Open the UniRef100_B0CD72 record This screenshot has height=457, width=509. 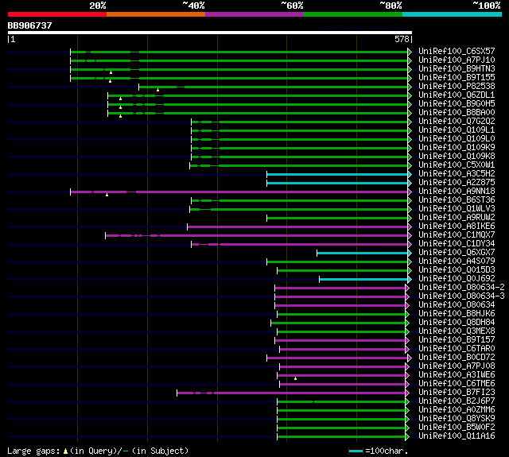[x=457, y=358]
